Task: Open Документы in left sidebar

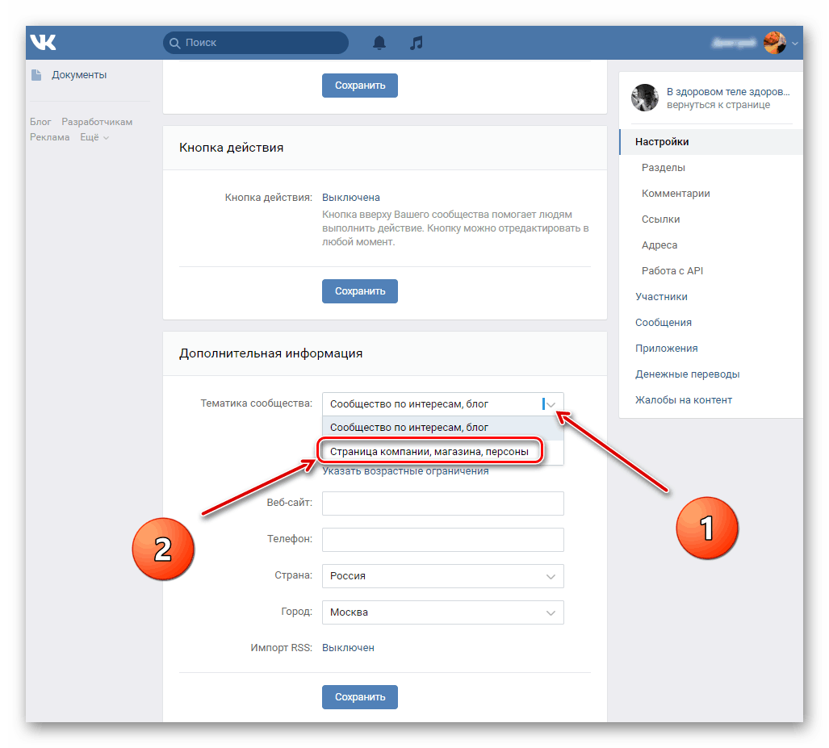Action: tap(79, 75)
